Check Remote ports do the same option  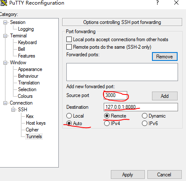[x=69, y=47]
